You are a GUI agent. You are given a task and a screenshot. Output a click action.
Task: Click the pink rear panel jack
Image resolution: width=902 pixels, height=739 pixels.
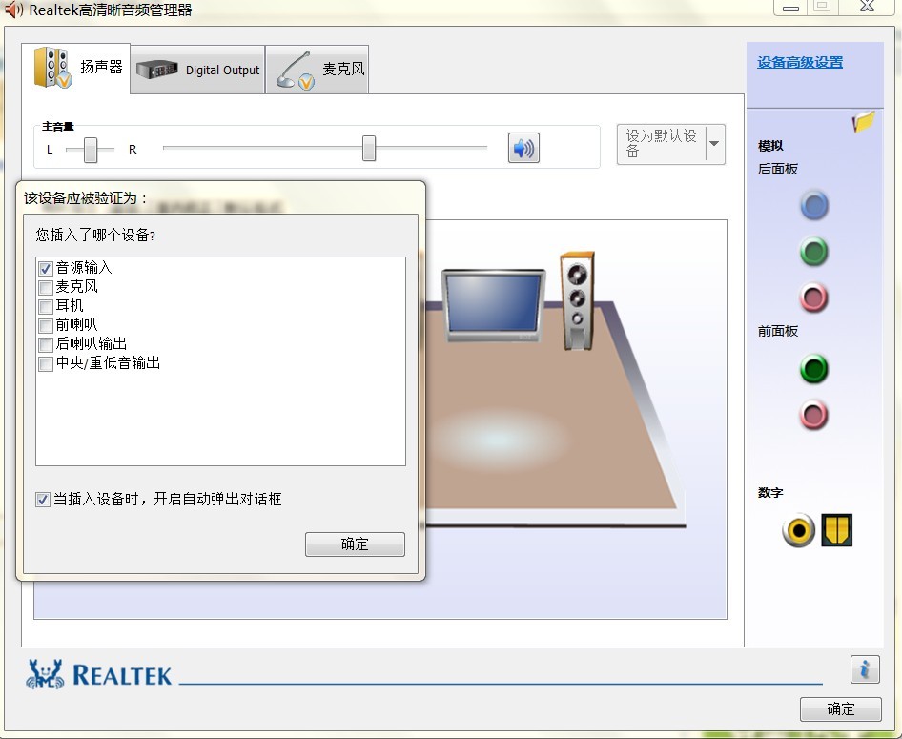click(x=814, y=298)
